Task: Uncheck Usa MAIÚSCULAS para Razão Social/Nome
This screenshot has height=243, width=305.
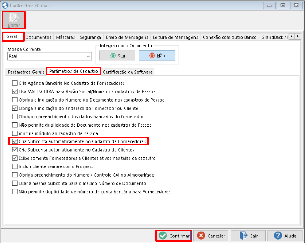Action: (15, 91)
